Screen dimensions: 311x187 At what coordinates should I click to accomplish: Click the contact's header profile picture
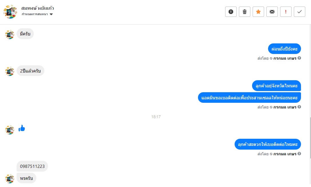[10, 12]
